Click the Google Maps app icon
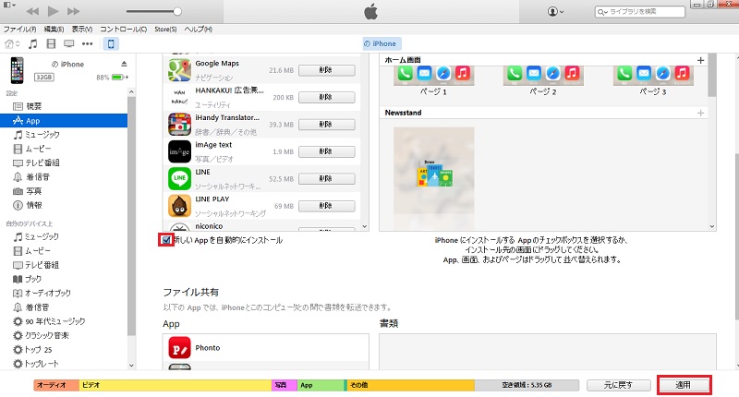Image resolution: width=739 pixels, height=397 pixels. click(179, 69)
